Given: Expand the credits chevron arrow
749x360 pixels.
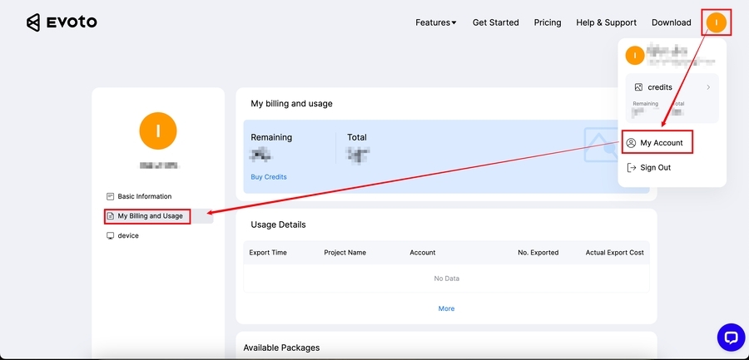Looking at the screenshot, I should (x=708, y=87).
